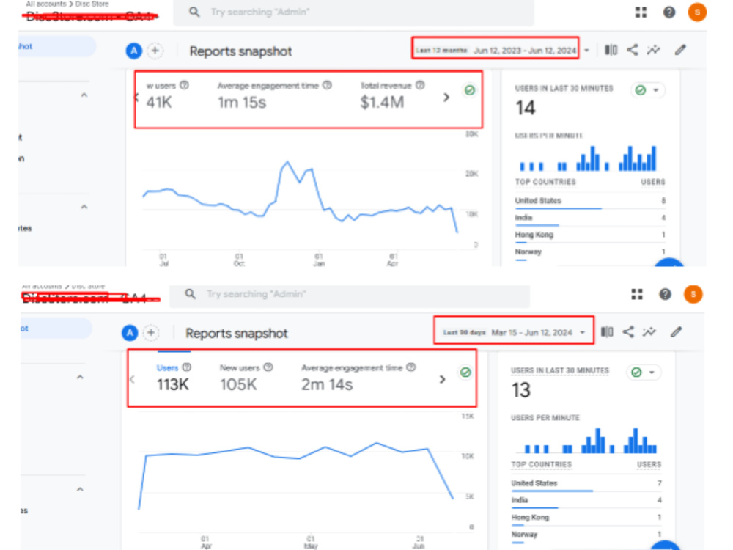Viewport: 733px width, 550px height.
Task: Click 'United States' row with 8 users
Action: click(590, 202)
